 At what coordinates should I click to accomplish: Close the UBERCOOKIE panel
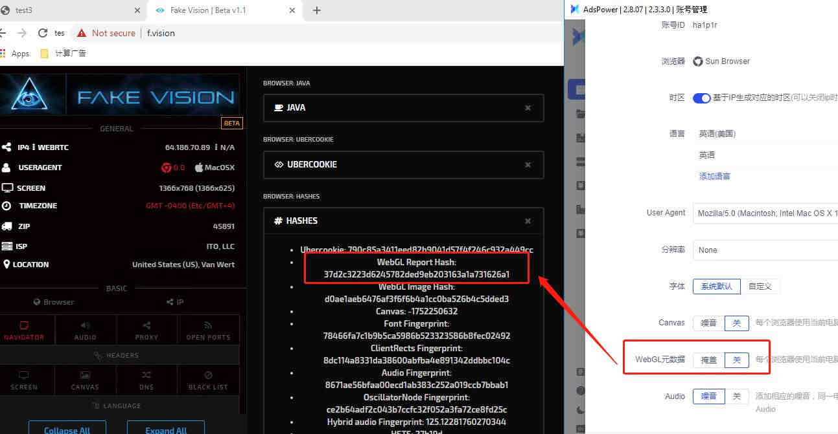[x=528, y=164]
